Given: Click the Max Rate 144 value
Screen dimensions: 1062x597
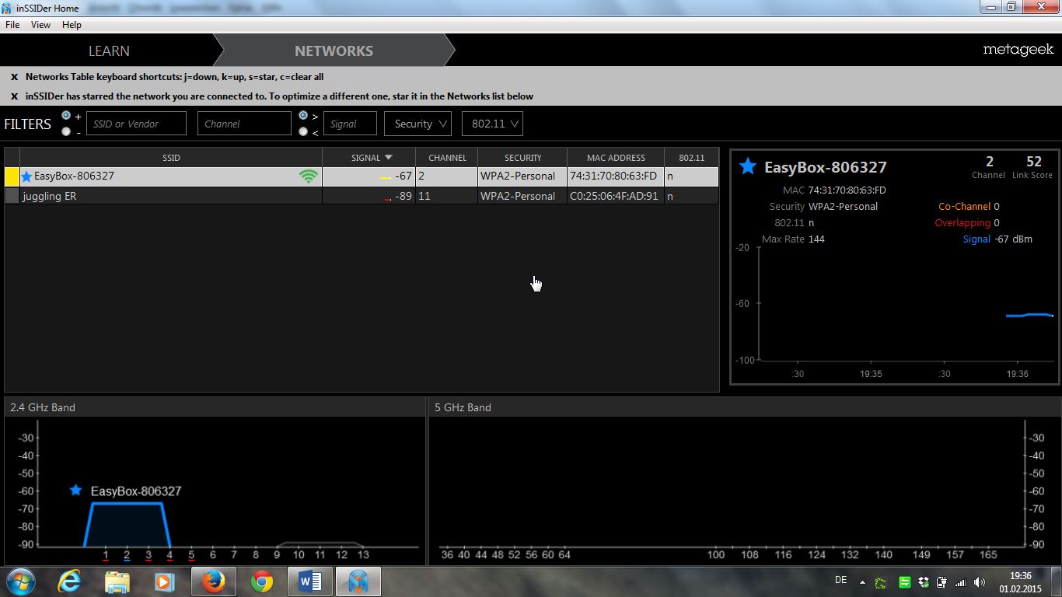Looking at the screenshot, I should (816, 239).
